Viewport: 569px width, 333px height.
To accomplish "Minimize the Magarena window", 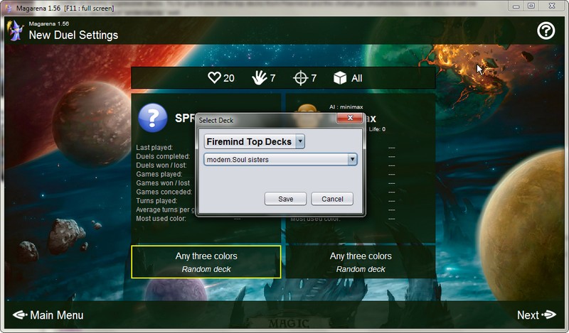I will click(x=516, y=6).
